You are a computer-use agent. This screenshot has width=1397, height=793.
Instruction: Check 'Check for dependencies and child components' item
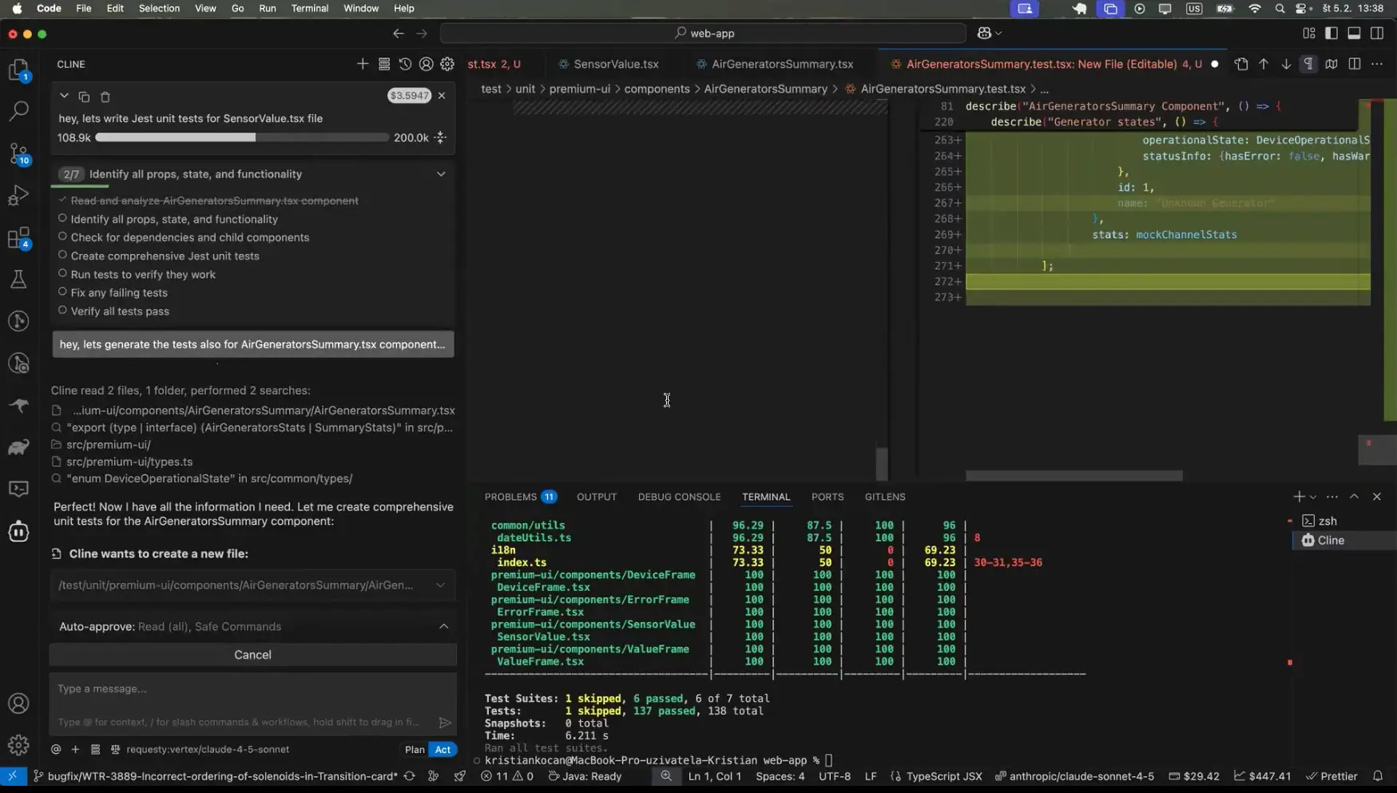tap(62, 237)
